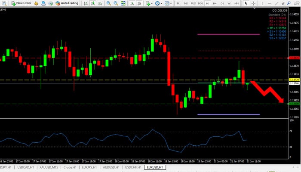Switch chart to bar chart mode

85,3
